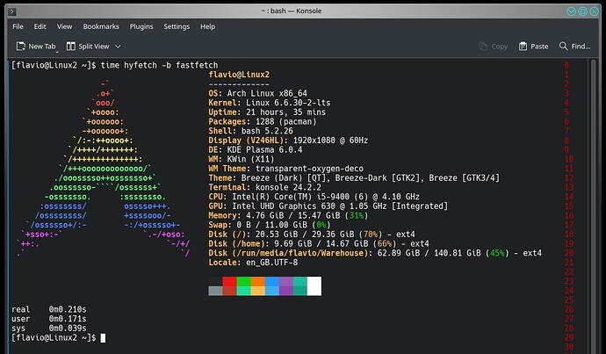Screen dimensions: 606x354
Task: Click the "Theme: Breeze (Dark) [QT]" line
Action: (x=354, y=178)
